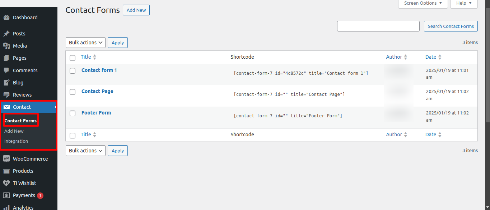Open the top Bulk actions dropdown

(x=85, y=43)
